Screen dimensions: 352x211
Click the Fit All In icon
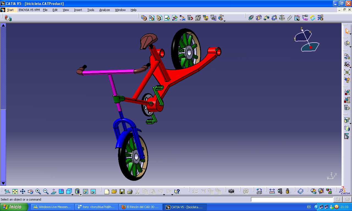(15, 191)
